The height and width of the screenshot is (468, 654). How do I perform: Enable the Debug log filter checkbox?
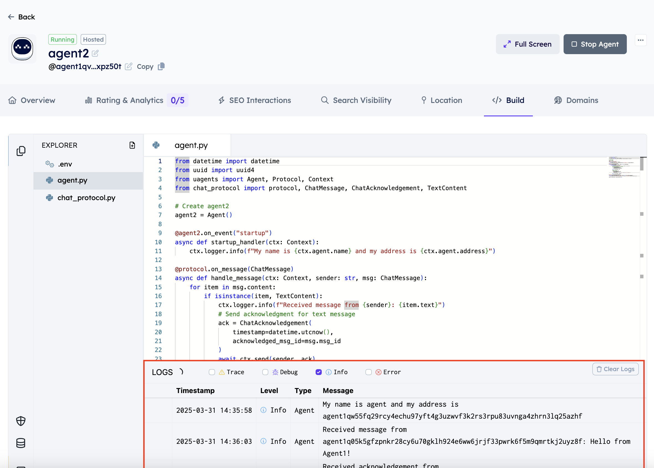click(x=265, y=372)
